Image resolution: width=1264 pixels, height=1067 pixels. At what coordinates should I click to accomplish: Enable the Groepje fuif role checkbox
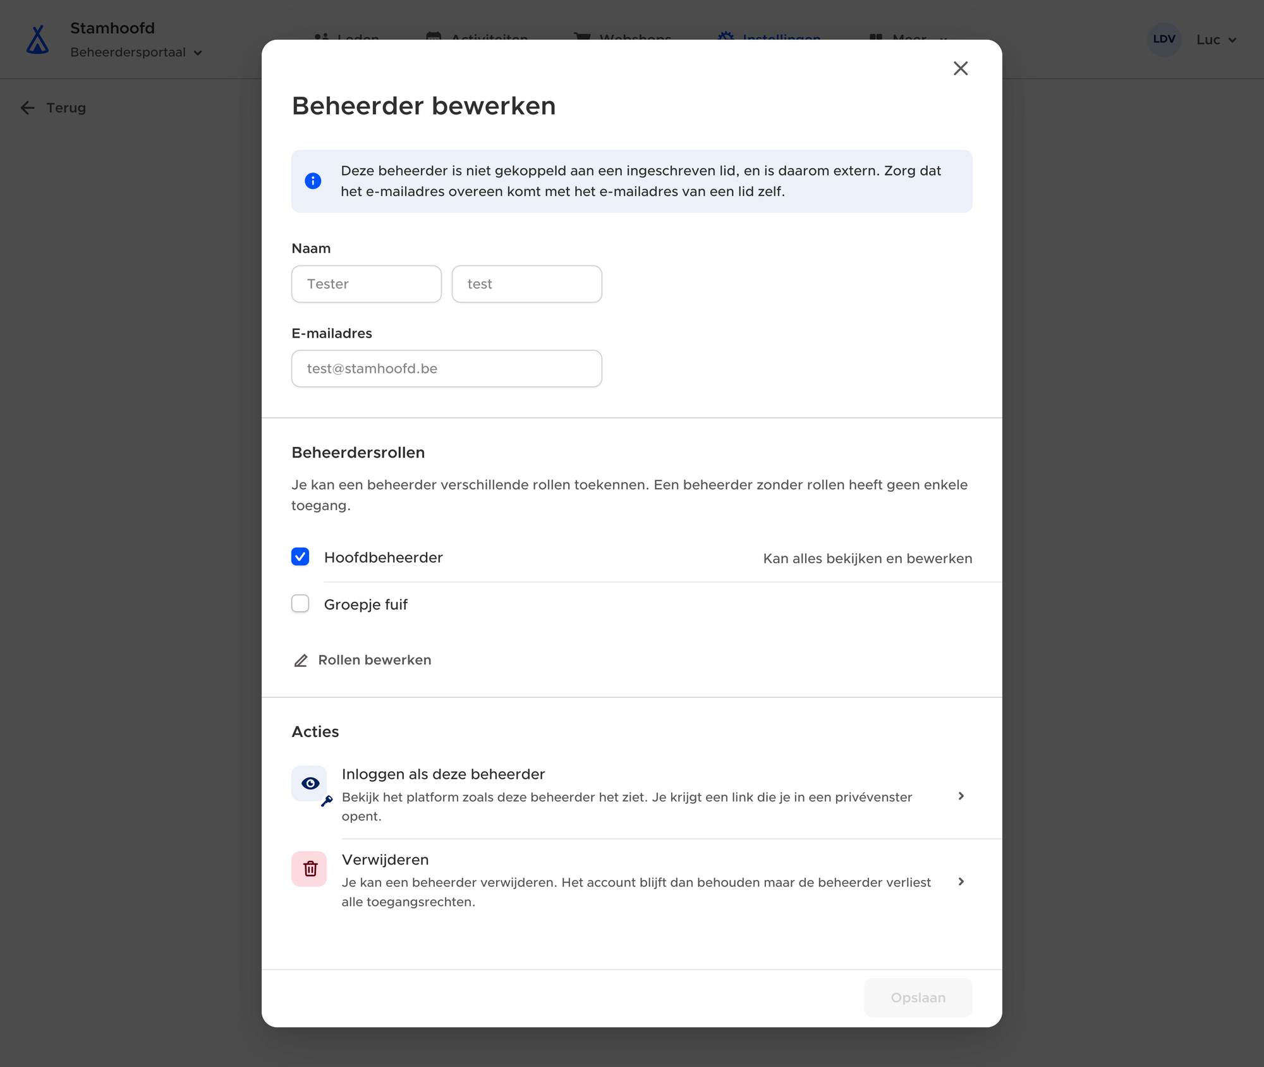(x=300, y=604)
